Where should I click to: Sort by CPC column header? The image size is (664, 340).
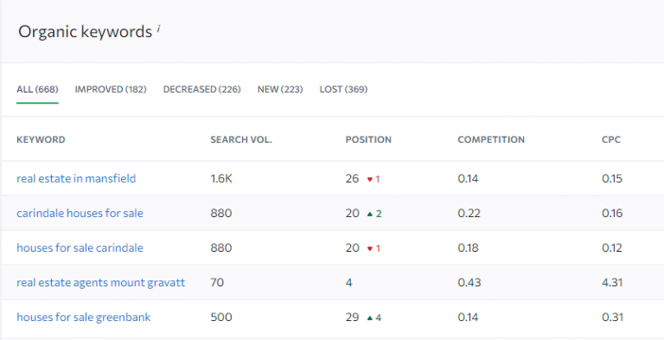coord(611,139)
